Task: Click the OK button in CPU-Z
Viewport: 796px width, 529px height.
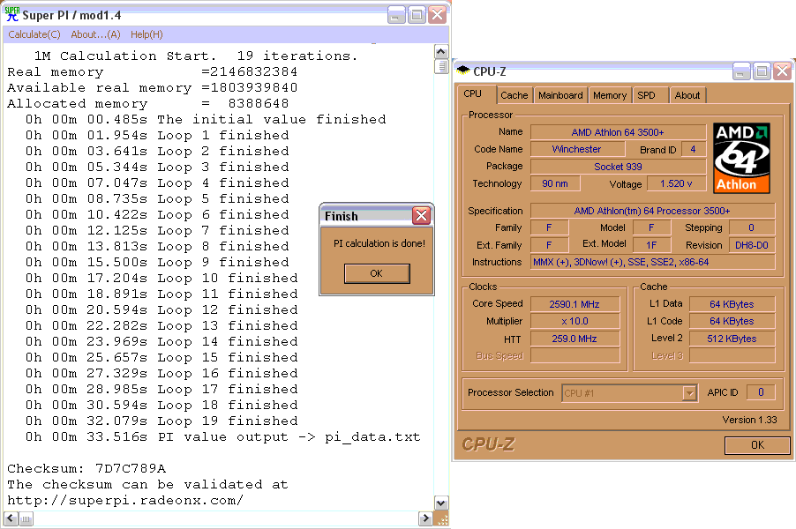Action: (x=757, y=445)
